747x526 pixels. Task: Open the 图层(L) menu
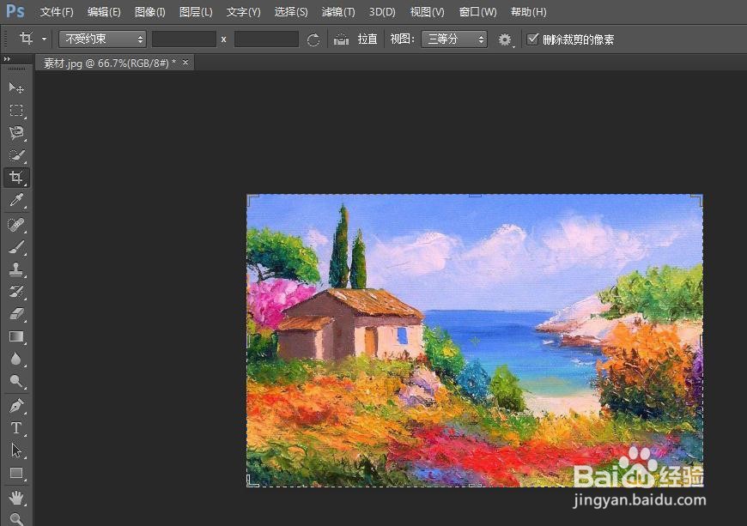[x=195, y=11]
